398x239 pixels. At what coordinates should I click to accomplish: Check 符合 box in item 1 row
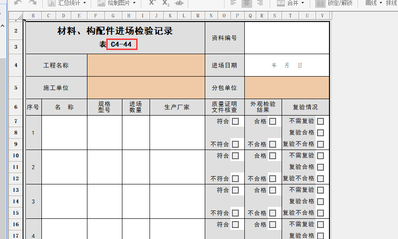pos(235,121)
